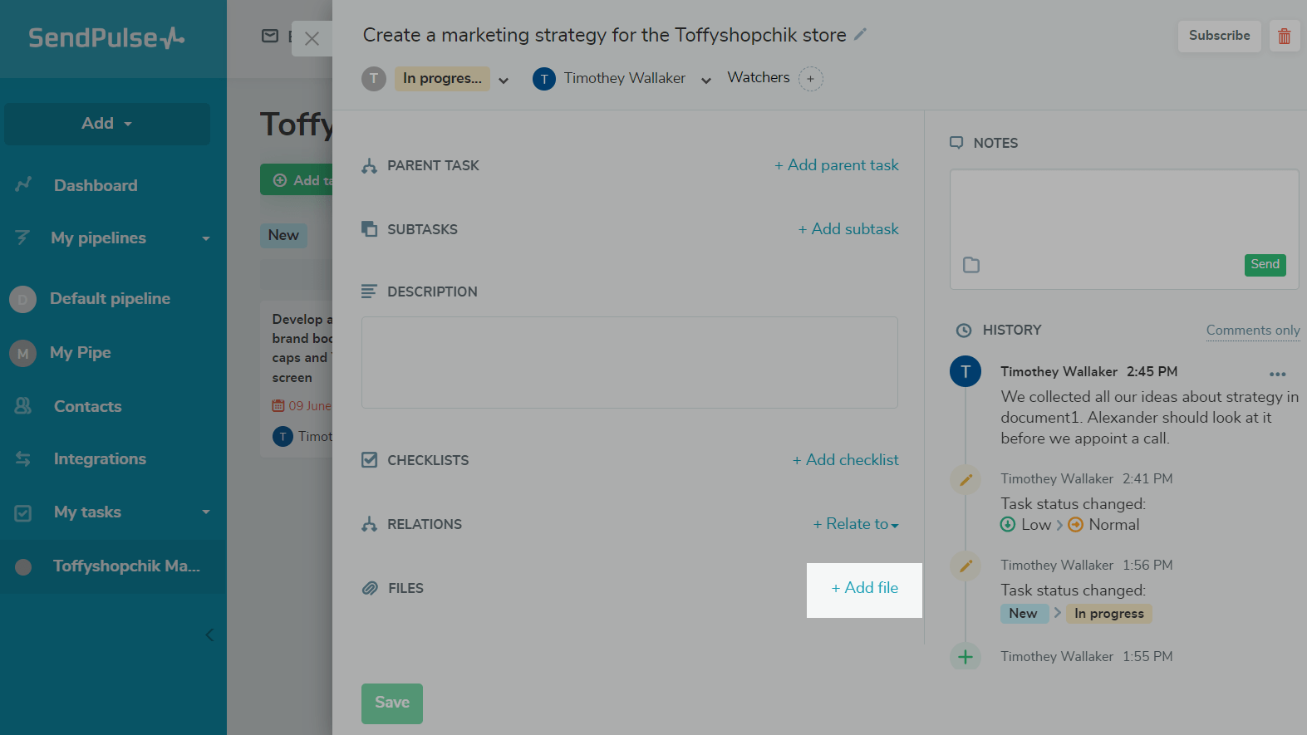Screen dimensions: 1307x735
Task: Attach a file using the notes folder icon
Action: coord(971,265)
